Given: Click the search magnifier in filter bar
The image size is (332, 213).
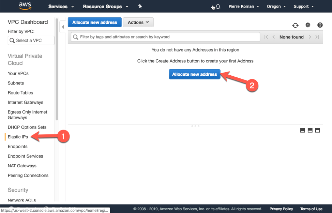Looking at the screenshot, I should click(x=76, y=37).
